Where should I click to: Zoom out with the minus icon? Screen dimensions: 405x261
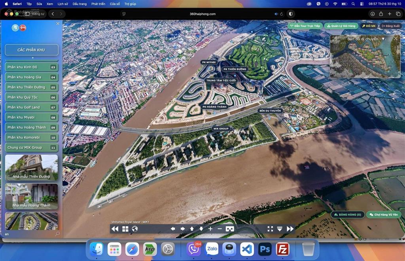coord(220,229)
